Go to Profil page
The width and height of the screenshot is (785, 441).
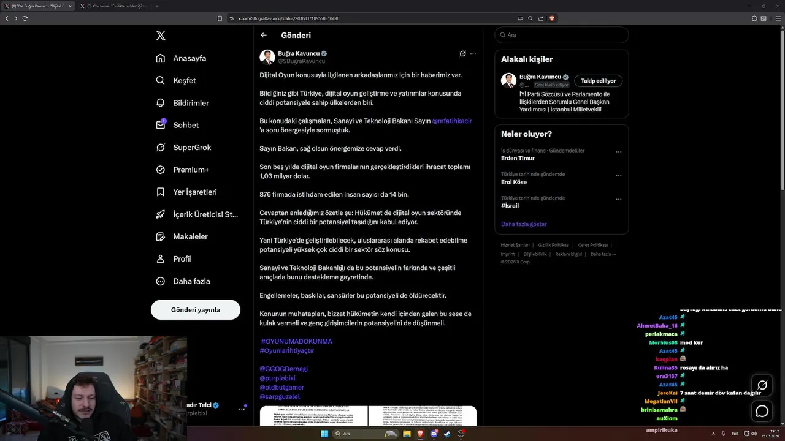[x=174, y=259]
